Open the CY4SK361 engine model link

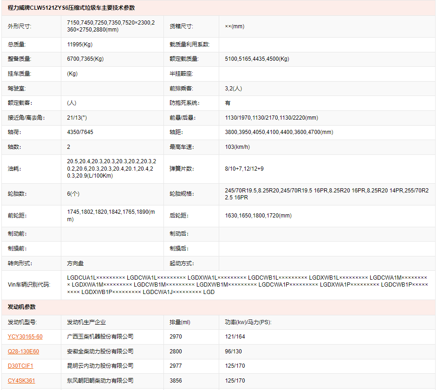(x=21, y=381)
